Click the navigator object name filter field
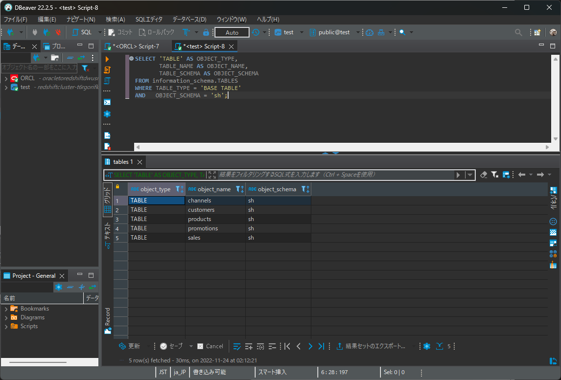561x380 pixels. pyautogui.click(x=39, y=67)
